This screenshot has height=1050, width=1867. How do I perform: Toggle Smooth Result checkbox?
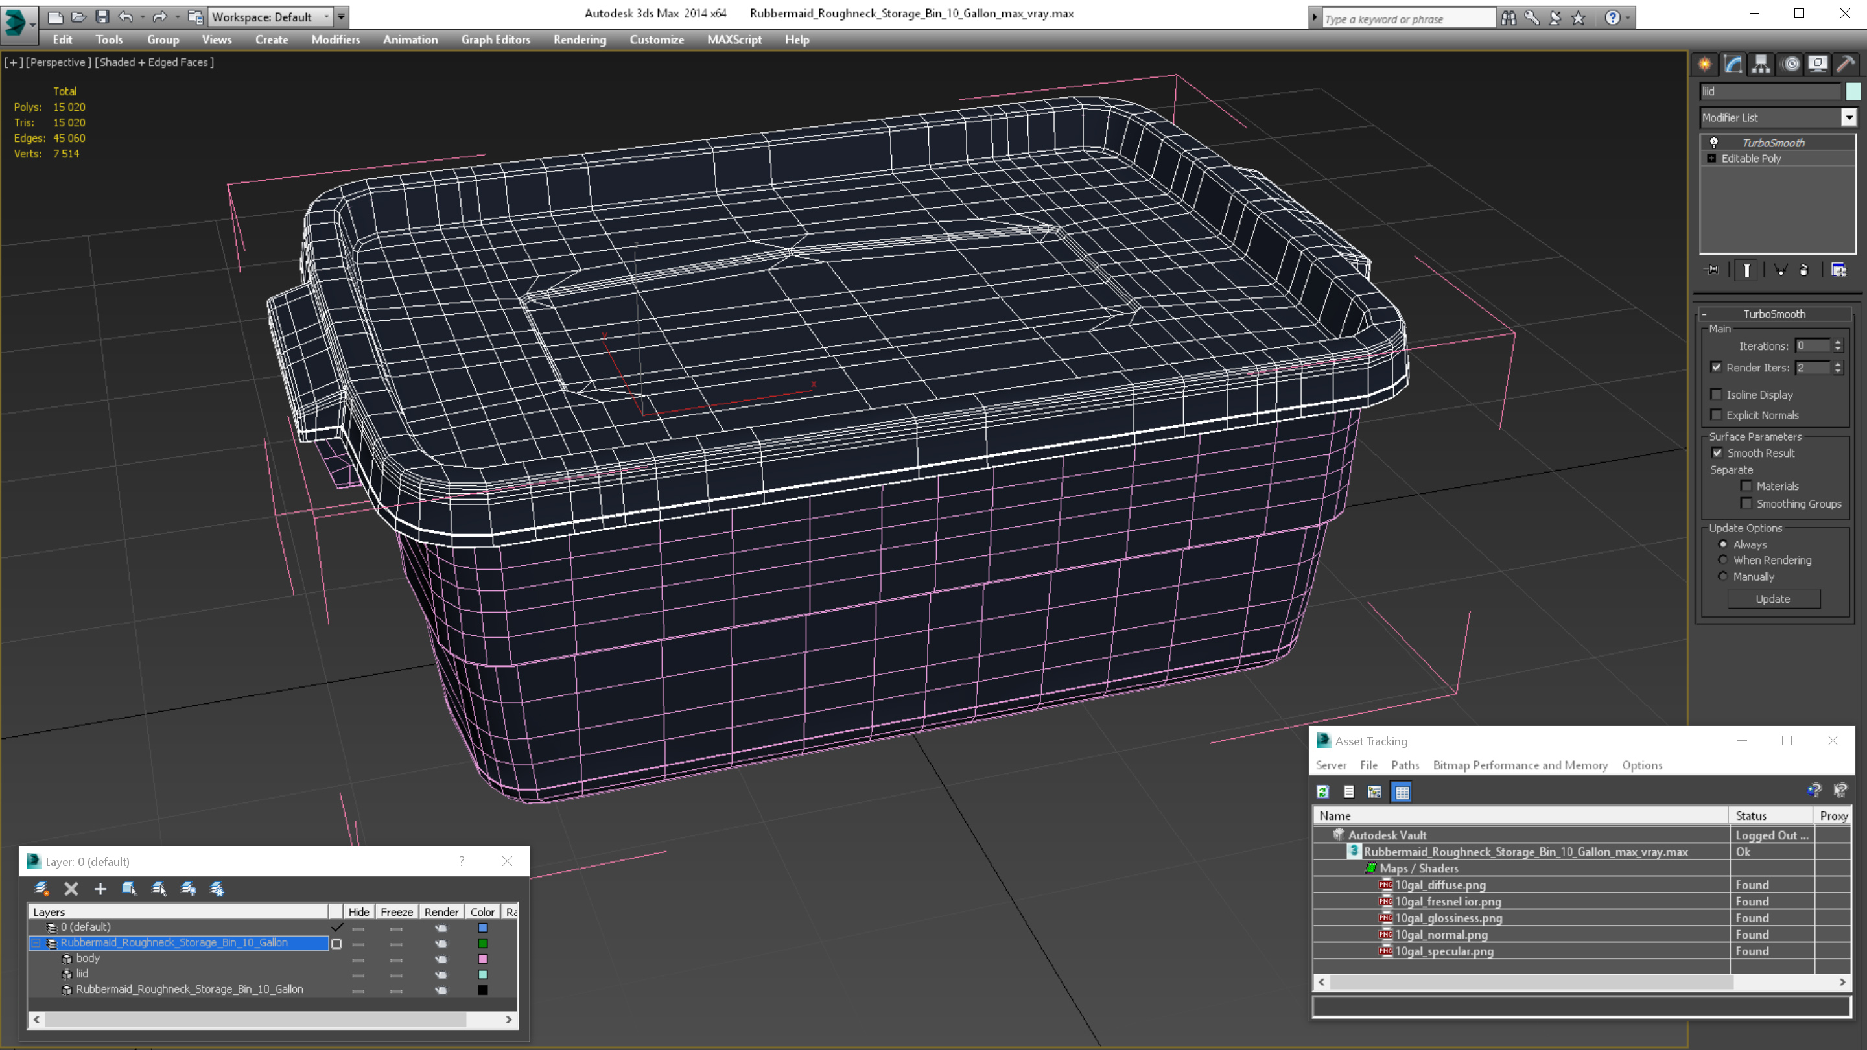1717,453
